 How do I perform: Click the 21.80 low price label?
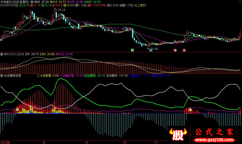click(154, 49)
